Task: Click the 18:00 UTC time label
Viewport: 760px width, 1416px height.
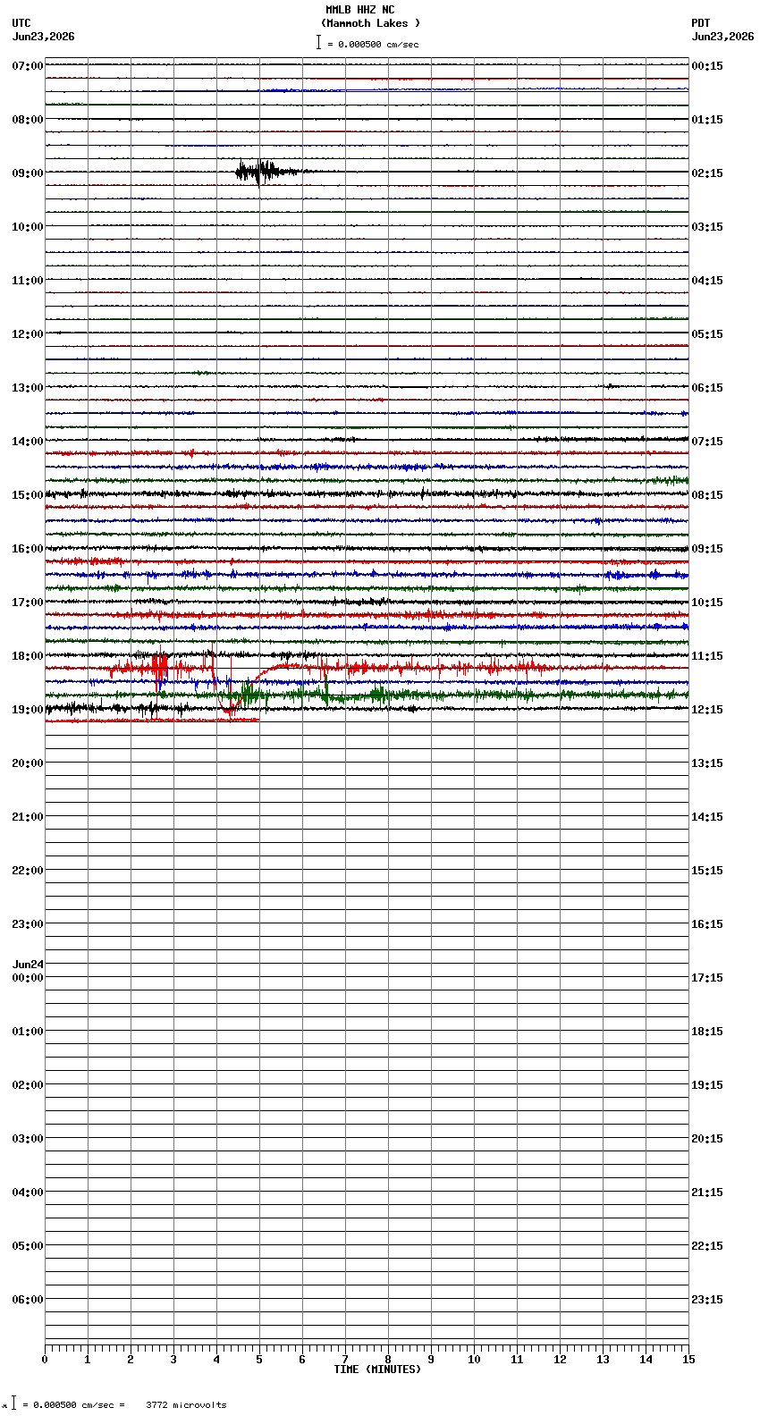Action: [28, 656]
